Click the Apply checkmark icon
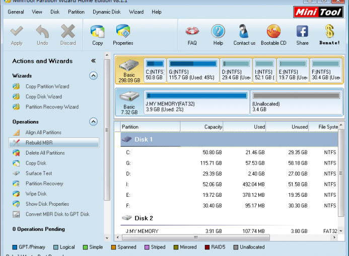Viewport: 349px width, 256px height. click(17, 31)
